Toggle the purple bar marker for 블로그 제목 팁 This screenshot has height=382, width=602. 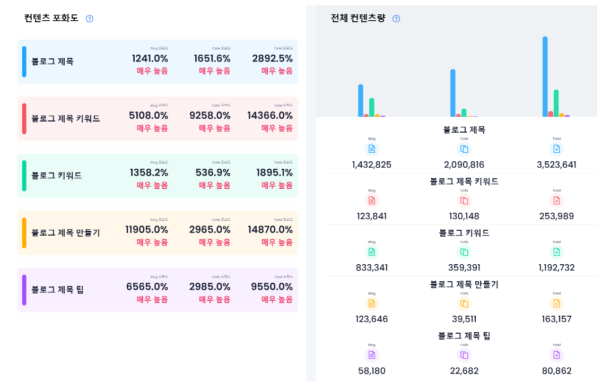(x=23, y=290)
